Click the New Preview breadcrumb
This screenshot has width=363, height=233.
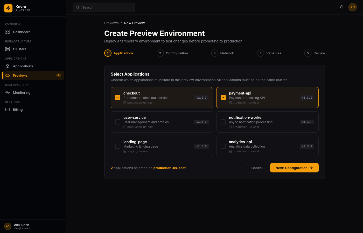pyautogui.click(x=134, y=23)
